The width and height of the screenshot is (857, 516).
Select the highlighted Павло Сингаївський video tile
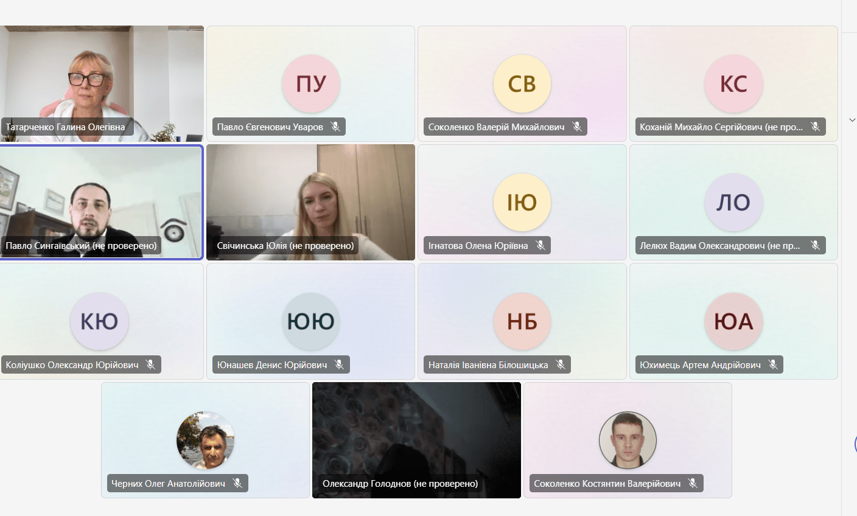pyautogui.click(x=102, y=195)
